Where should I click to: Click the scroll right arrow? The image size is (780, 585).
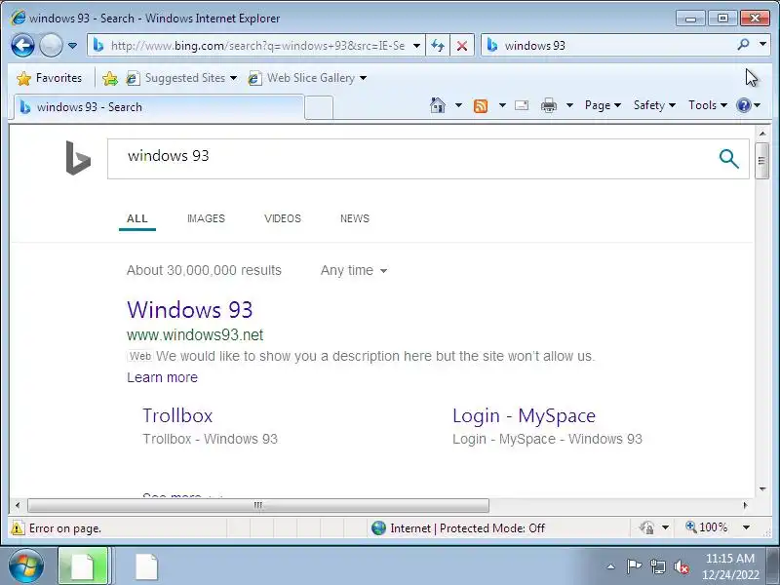pyautogui.click(x=745, y=505)
